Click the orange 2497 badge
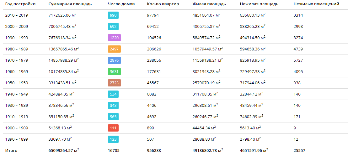 pos(114,49)
